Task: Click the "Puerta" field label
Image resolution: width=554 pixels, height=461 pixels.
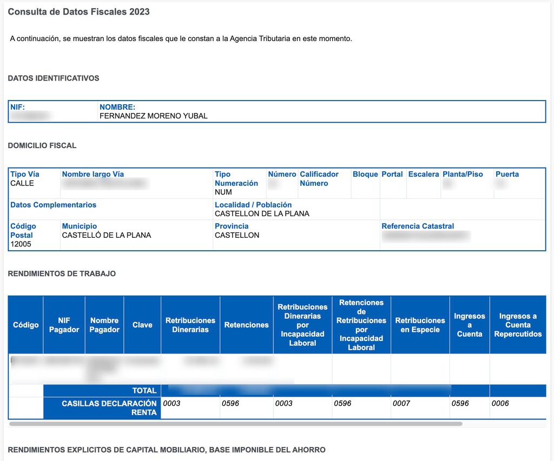Action: 507,175
